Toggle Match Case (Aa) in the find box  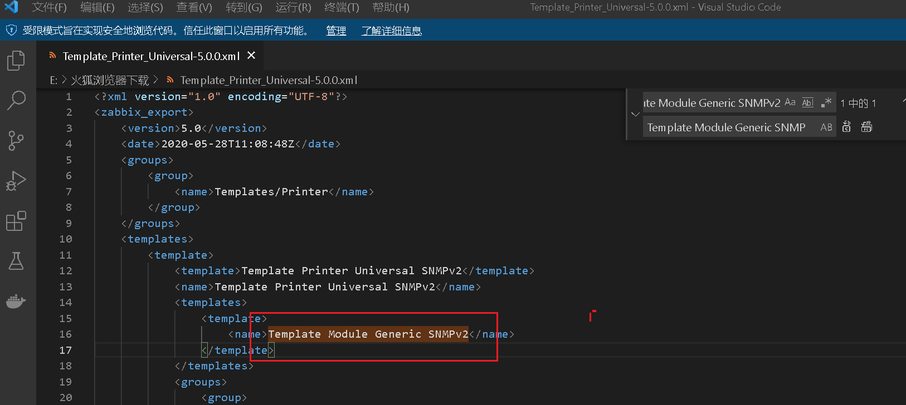tap(790, 102)
